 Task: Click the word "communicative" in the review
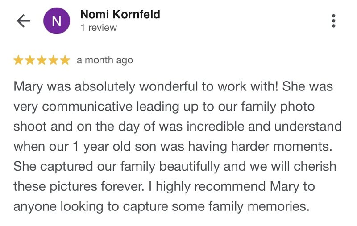87,107
